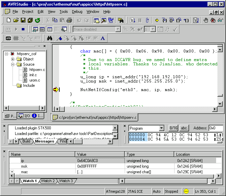Remove all breakpoints with crossed hand icon
The image size is (226, 196).
click(213, 20)
